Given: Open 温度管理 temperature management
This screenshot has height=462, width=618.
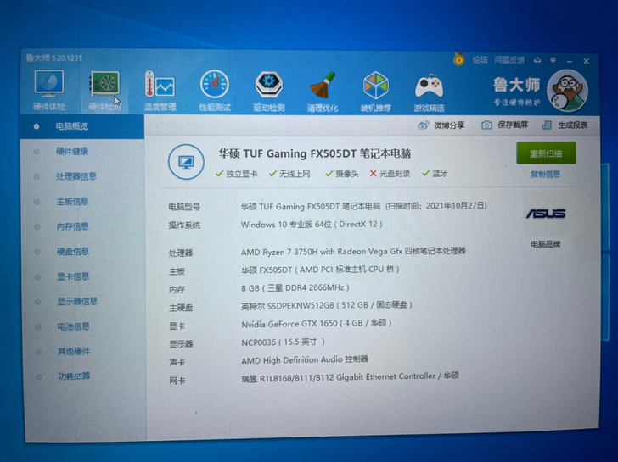Looking at the screenshot, I should point(160,91).
